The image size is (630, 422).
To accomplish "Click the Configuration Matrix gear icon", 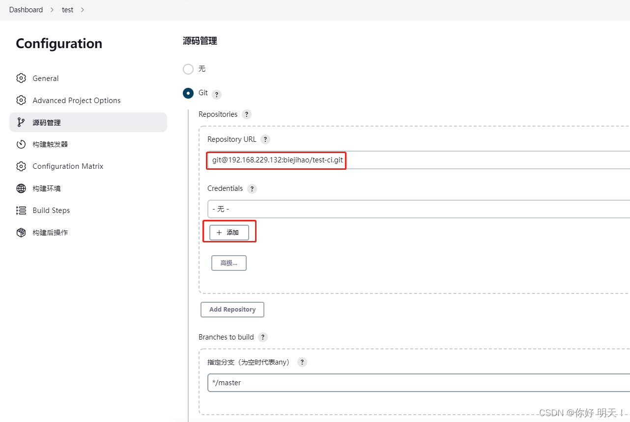I will point(21,166).
